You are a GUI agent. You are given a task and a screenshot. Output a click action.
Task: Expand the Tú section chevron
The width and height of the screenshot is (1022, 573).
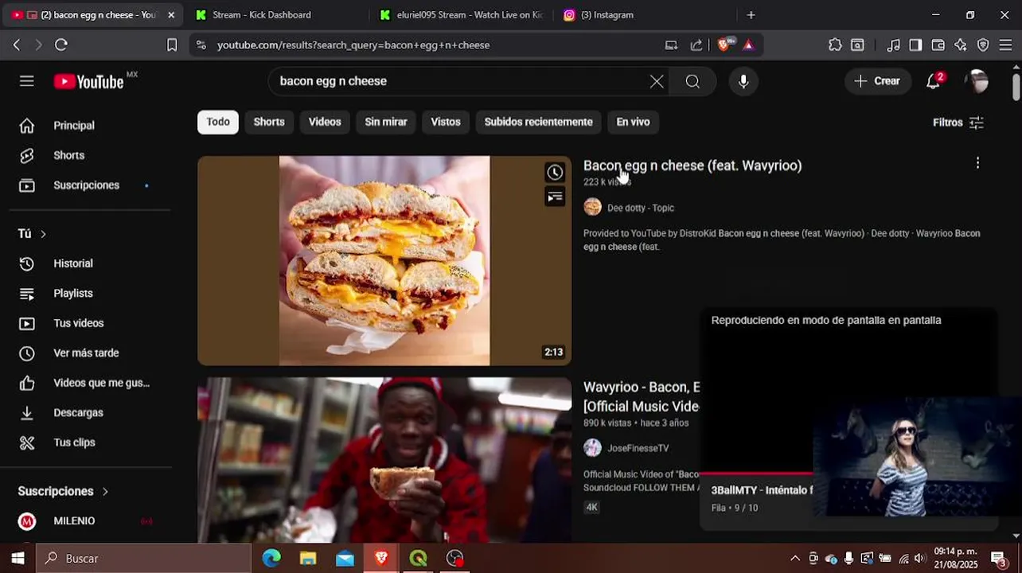coord(43,234)
